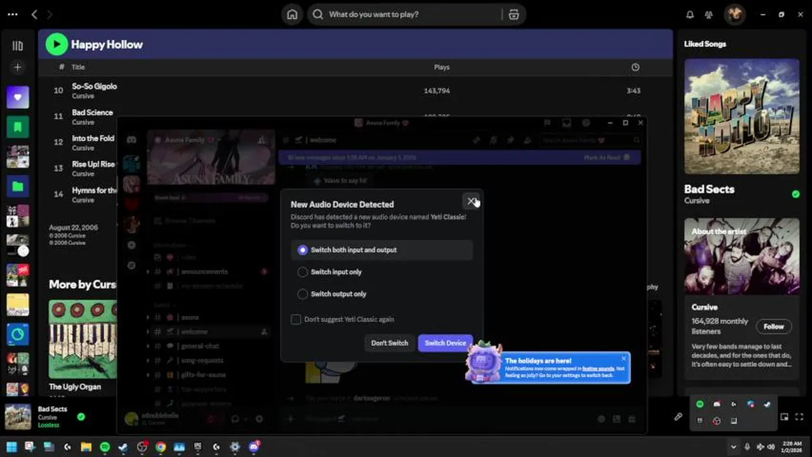Go back in Spotify navigation

pyautogui.click(x=34, y=14)
